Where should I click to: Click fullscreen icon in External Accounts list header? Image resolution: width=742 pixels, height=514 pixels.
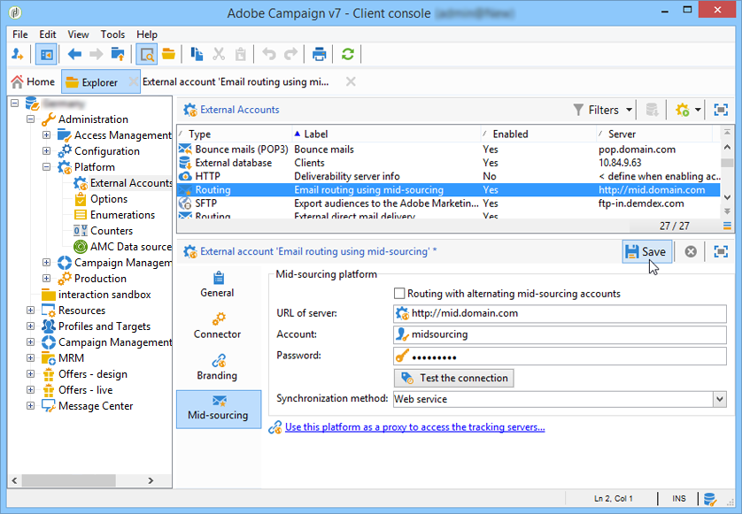point(721,110)
